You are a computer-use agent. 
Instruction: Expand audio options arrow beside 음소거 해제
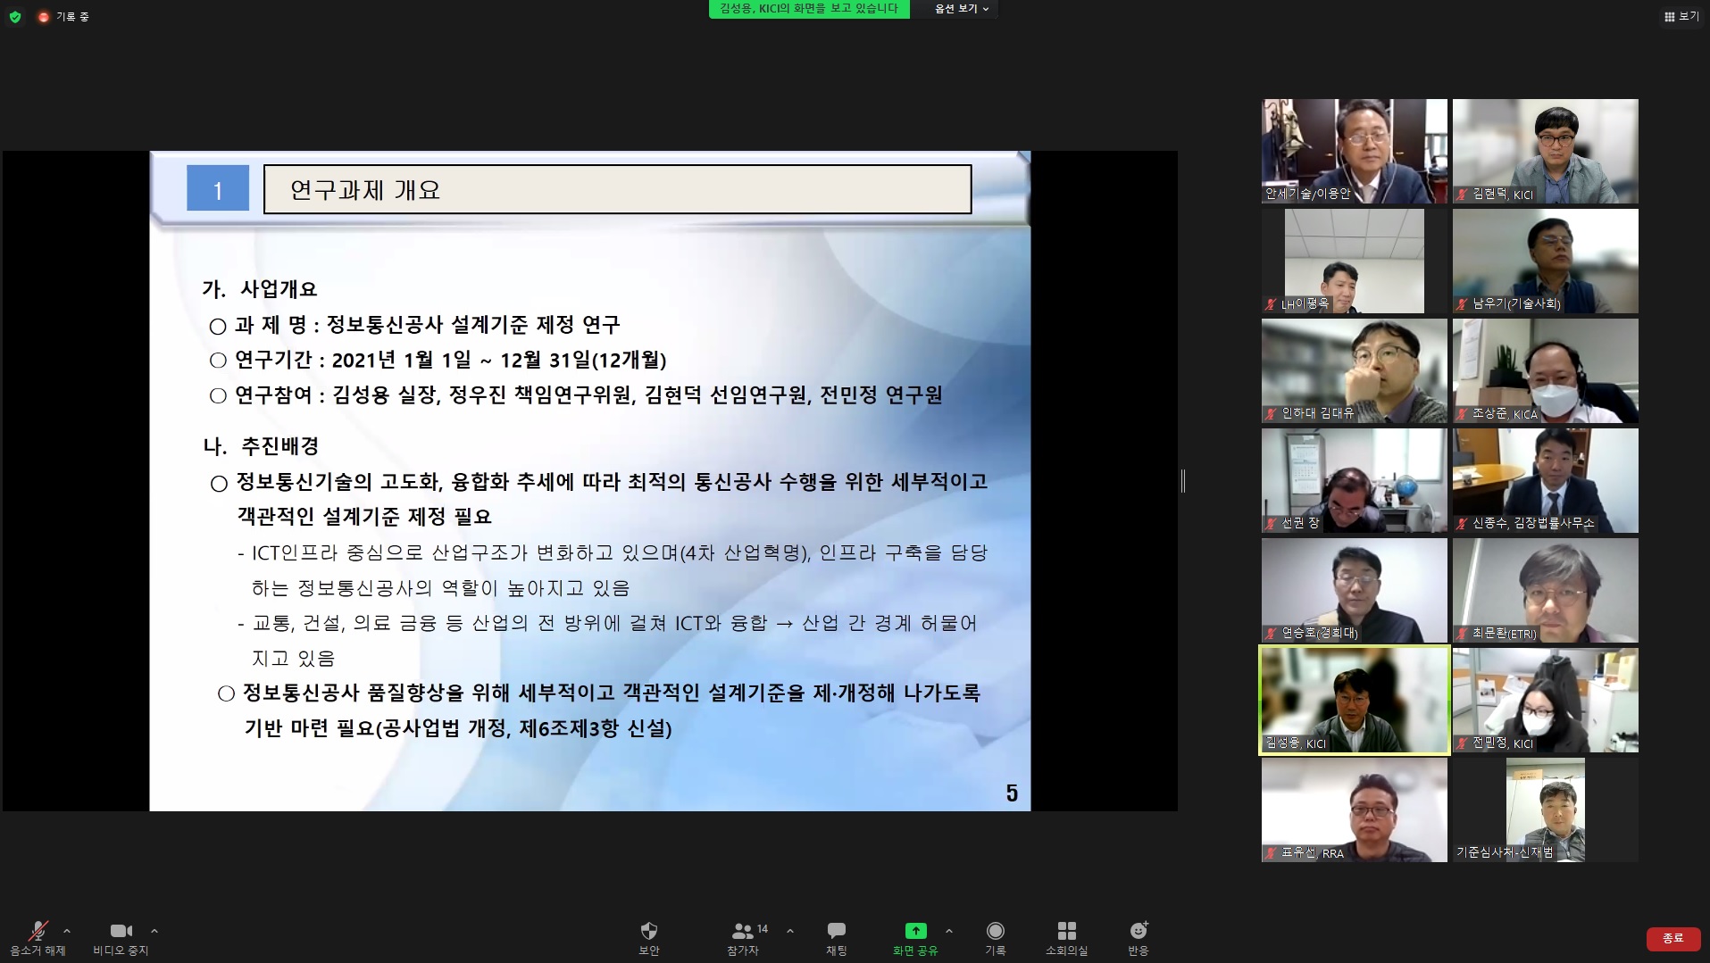[67, 931]
